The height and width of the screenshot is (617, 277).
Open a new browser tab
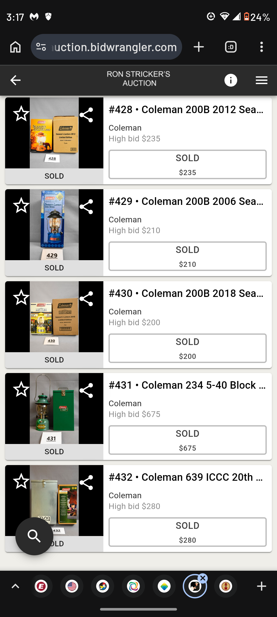click(199, 47)
